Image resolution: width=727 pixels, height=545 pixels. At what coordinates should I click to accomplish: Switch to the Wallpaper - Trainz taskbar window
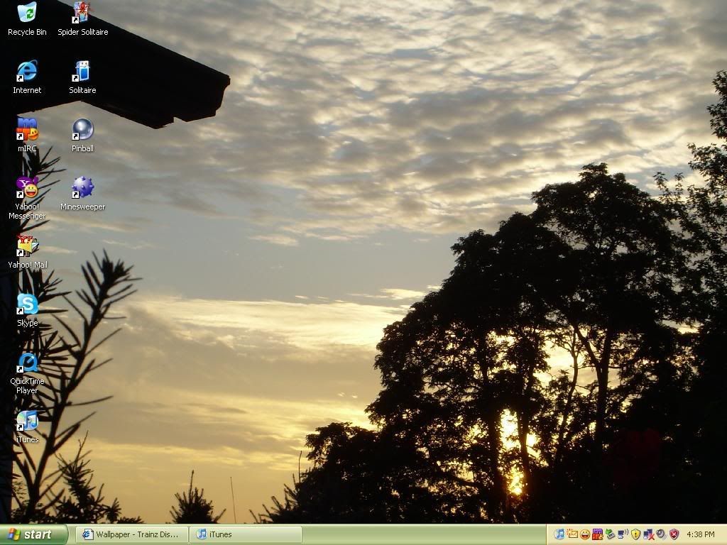[x=131, y=534]
